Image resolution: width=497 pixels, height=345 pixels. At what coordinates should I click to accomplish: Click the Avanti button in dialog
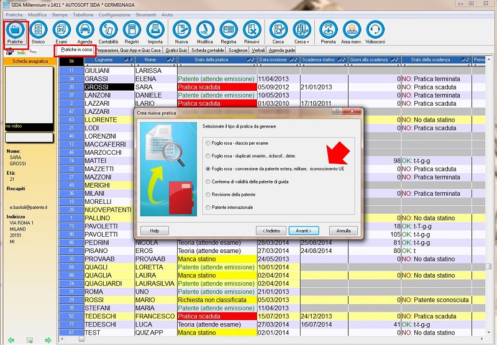[x=304, y=231]
